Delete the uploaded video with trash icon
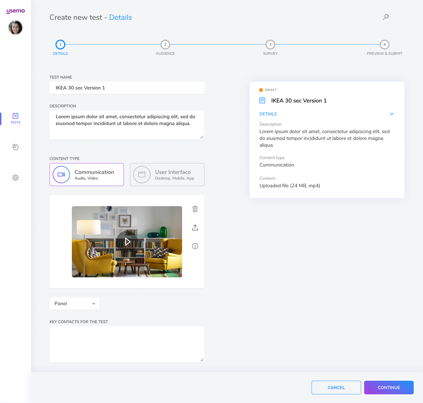Image resolution: width=423 pixels, height=403 pixels. (195, 209)
